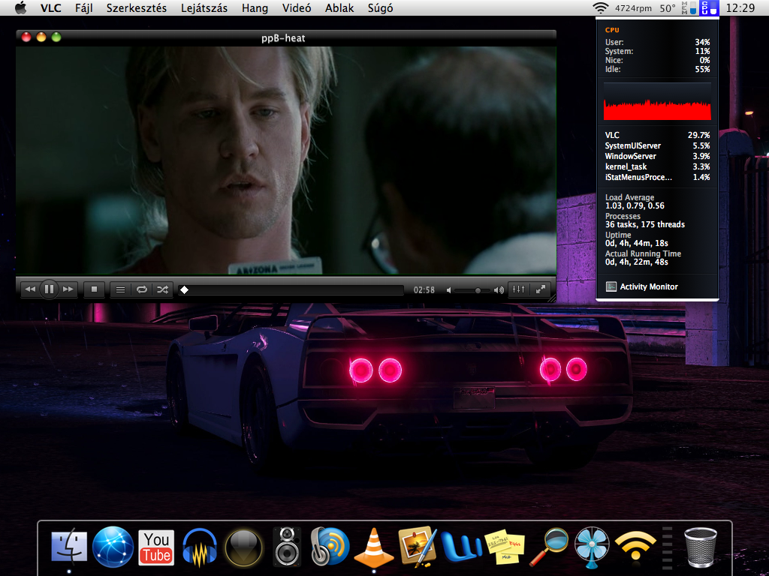Mute audio via small speaker icon
This screenshot has width=769, height=576.
(x=449, y=290)
